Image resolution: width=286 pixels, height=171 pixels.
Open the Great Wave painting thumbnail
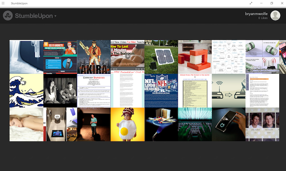tap(26, 90)
